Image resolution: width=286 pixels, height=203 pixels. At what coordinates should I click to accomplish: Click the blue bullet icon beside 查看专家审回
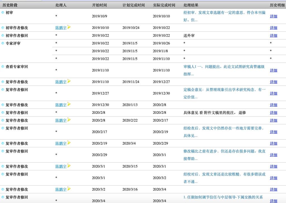[3, 67]
